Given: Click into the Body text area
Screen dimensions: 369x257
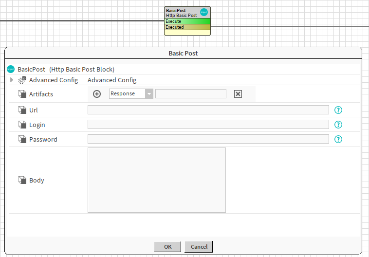Looking at the screenshot, I should pyautogui.click(x=156, y=180).
